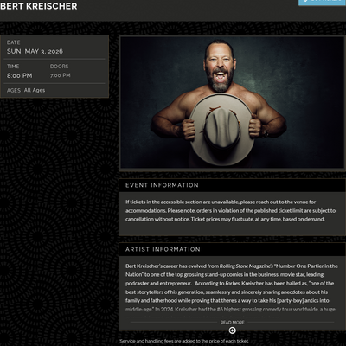This screenshot has width=346, height=346.
Task: Click the service and handling fees note
Action: click(x=183, y=341)
